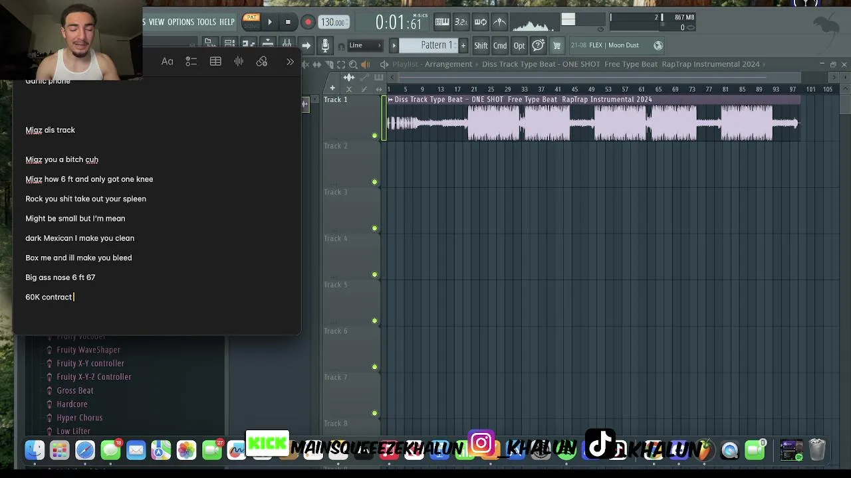
Task: Open the Line snap dropdown
Action: tap(364, 45)
